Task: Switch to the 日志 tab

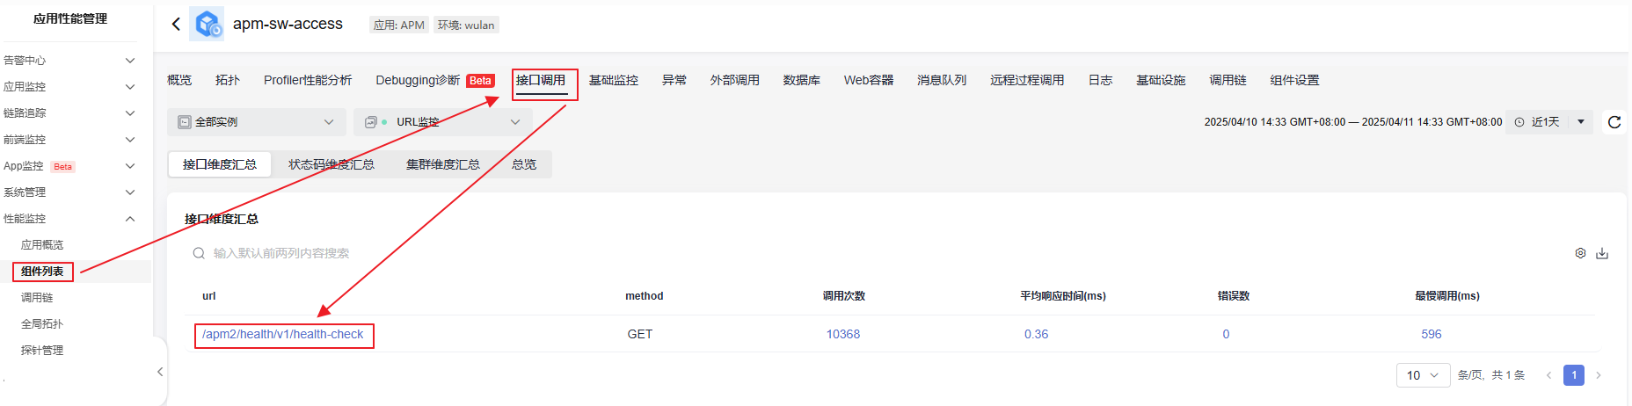Action: click(1100, 80)
